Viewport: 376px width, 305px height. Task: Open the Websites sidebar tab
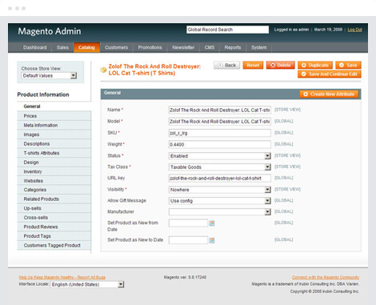coord(54,181)
